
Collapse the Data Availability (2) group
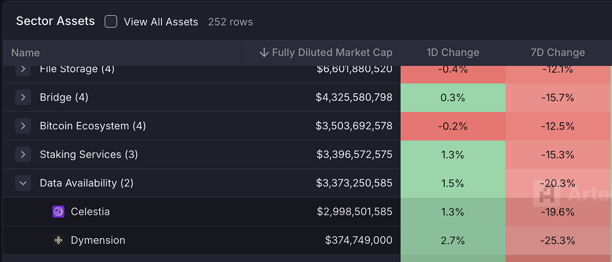(23, 183)
